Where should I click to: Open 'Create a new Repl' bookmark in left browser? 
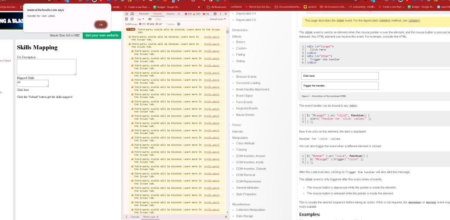[x=137, y=7]
